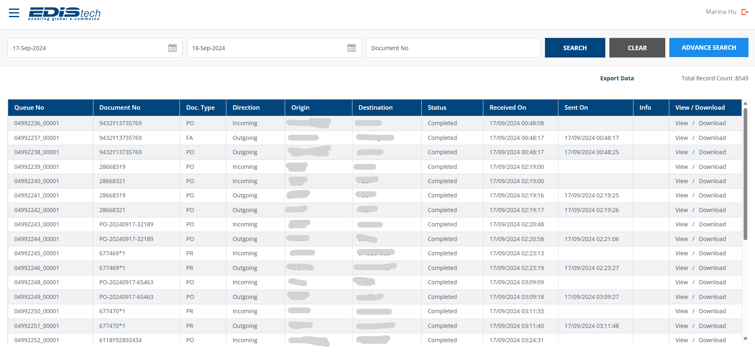
Task: Click document number 677469*1 in Outgoing row
Action: 112,268
